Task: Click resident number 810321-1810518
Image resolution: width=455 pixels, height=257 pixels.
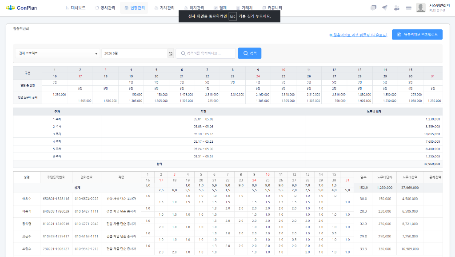Action: click(56, 224)
